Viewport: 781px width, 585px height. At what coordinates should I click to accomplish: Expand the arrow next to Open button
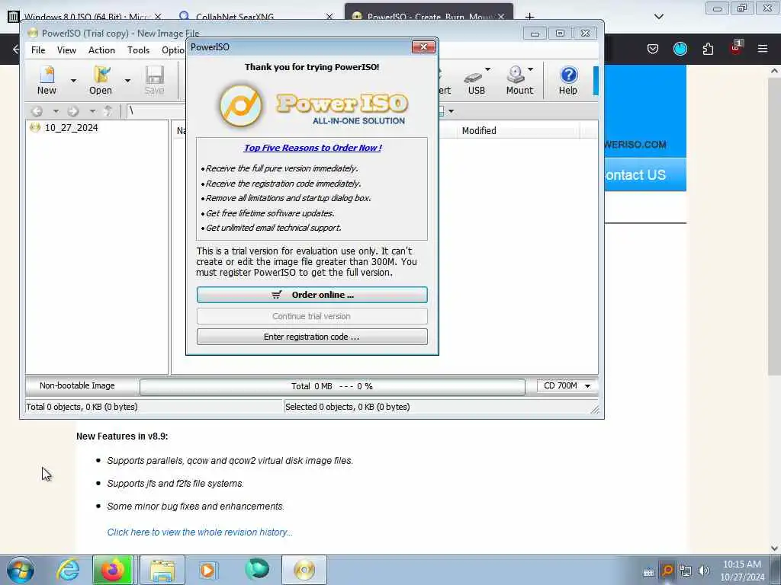coord(127,81)
